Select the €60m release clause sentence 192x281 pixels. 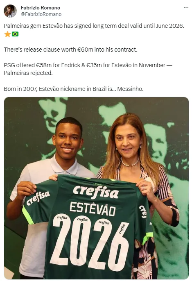click(x=70, y=50)
